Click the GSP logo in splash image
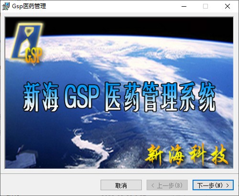The height and width of the screenshot is (196, 239). coord(27,43)
